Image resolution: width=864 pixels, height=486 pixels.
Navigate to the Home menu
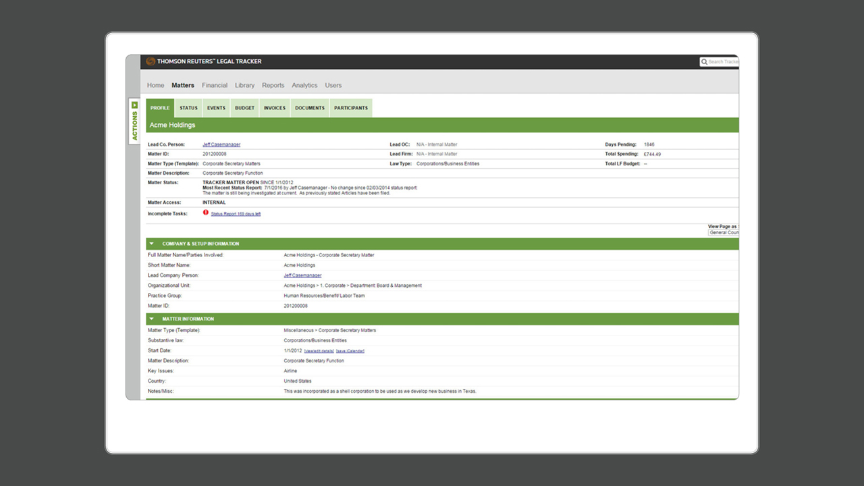tap(156, 86)
